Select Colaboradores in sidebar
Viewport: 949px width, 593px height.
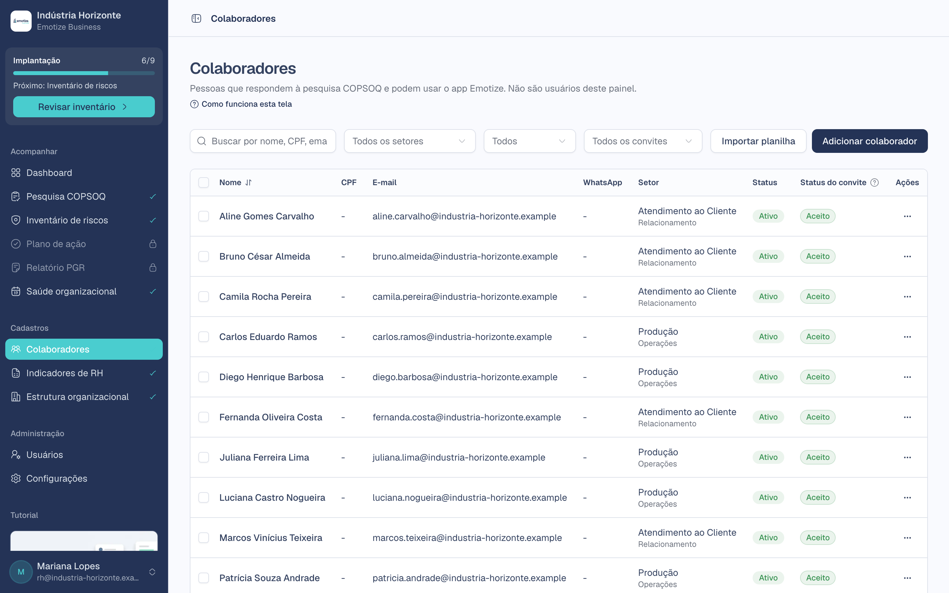[84, 349]
